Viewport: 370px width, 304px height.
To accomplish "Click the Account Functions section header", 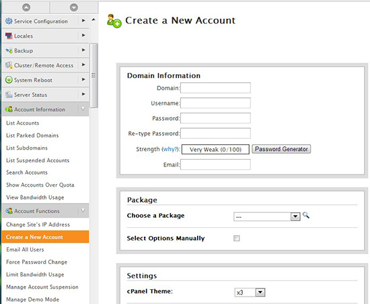I will 45,210.
